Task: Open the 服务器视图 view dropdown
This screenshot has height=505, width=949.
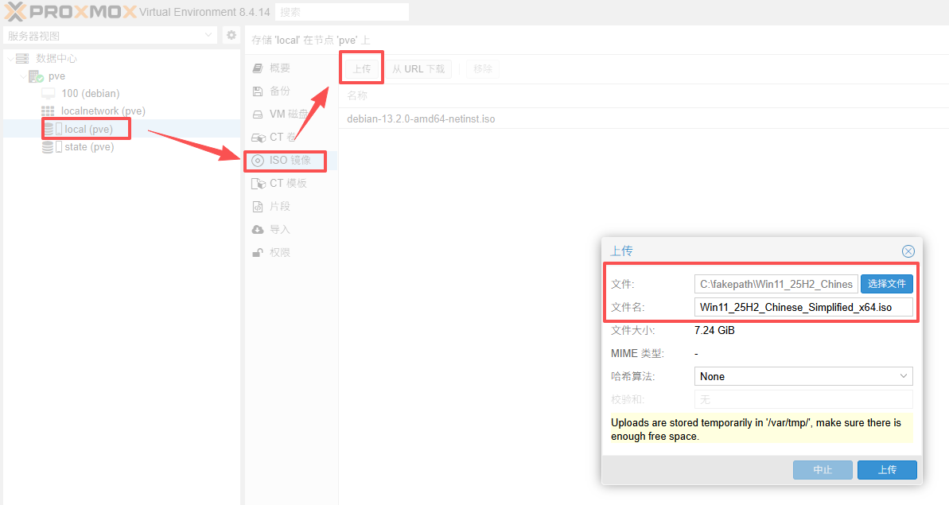Action: [x=110, y=36]
